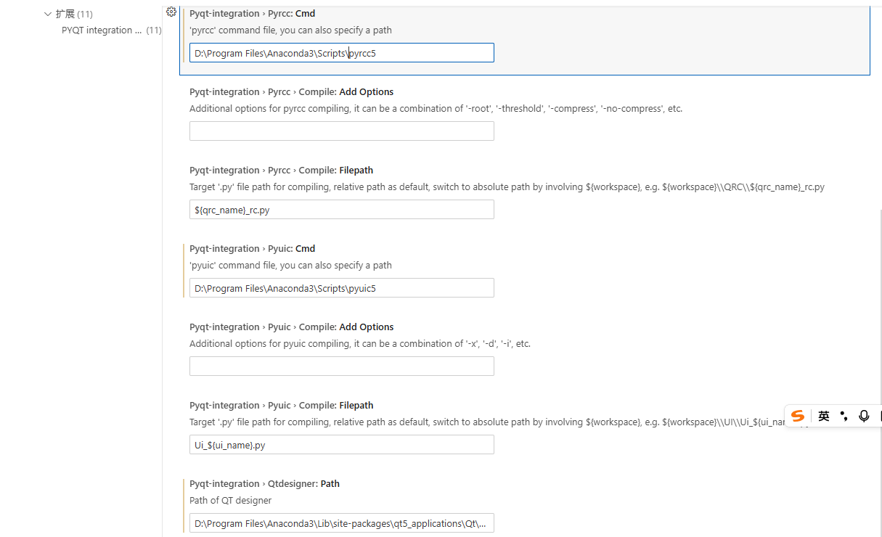Click 'Additional options for pyuic compiling' description
Screen dimensions: 882x537
pyautogui.click(x=360, y=343)
